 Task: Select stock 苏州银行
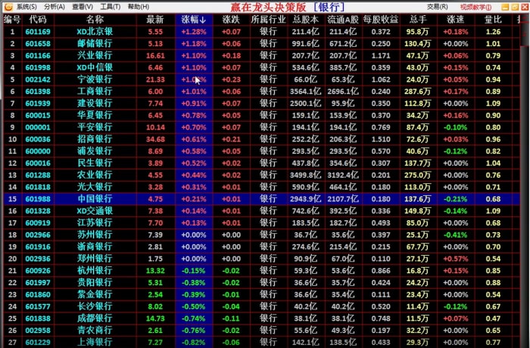tap(95, 235)
